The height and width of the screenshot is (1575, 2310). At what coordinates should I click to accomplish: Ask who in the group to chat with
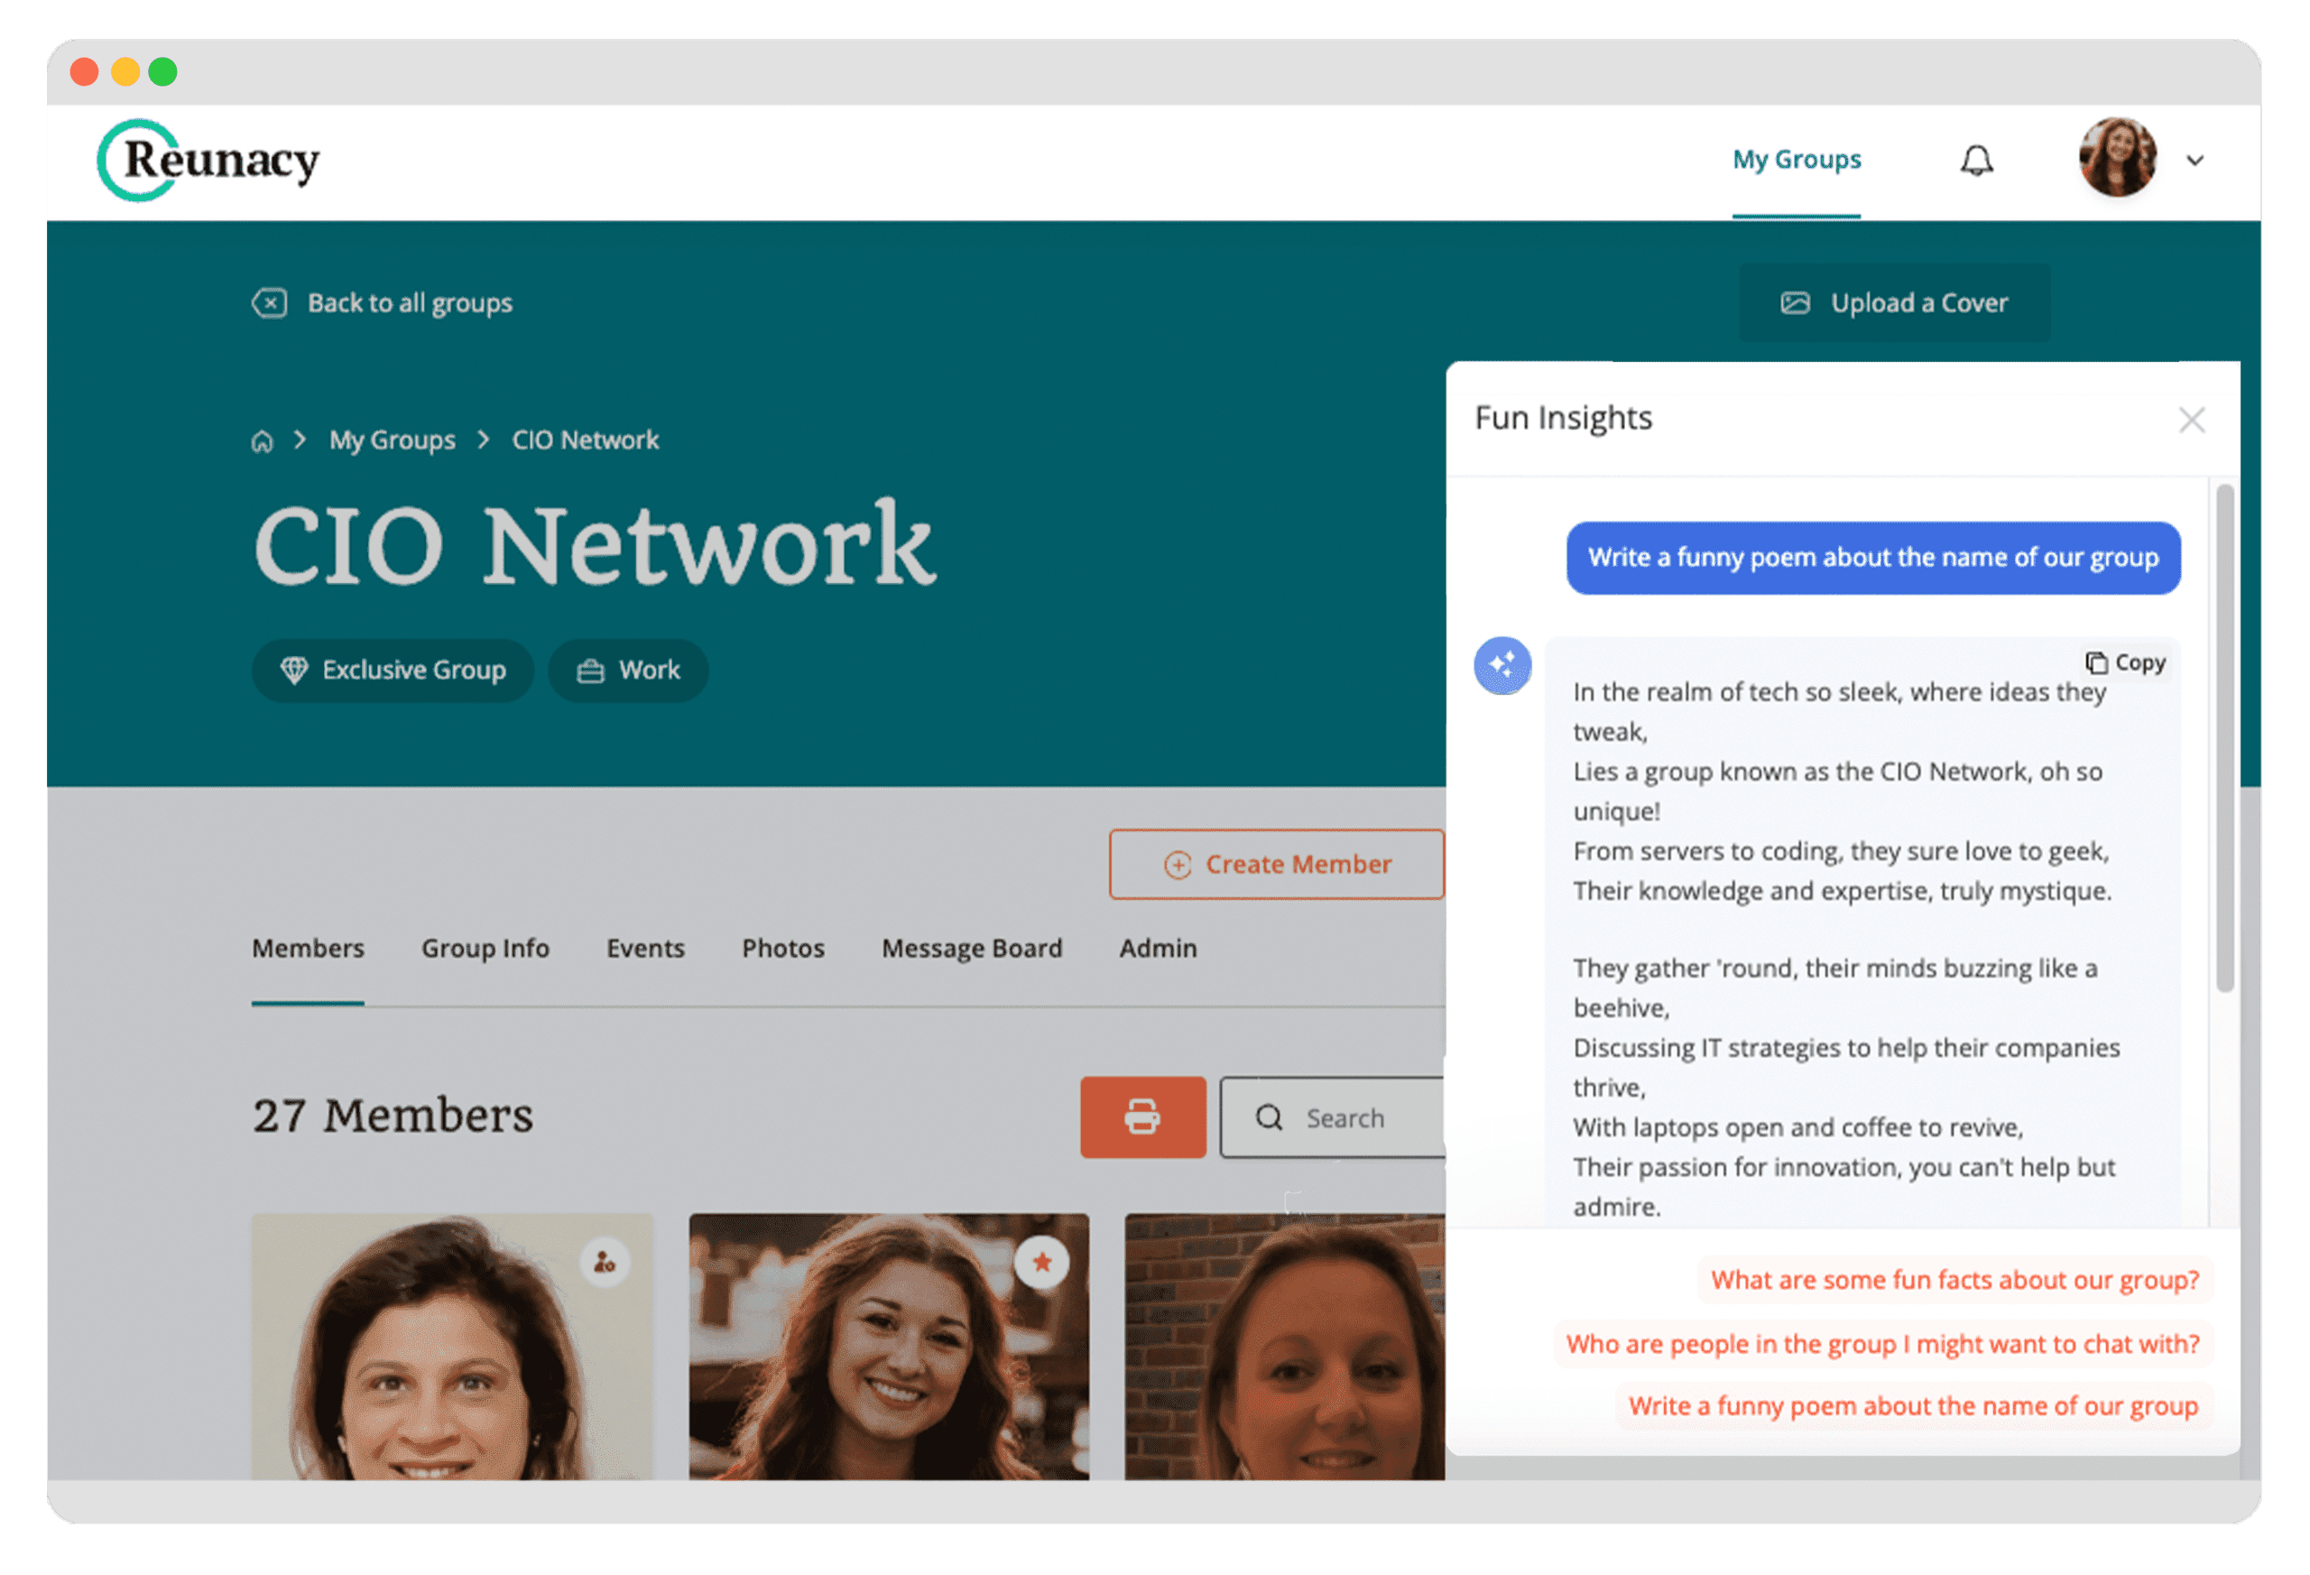coord(1882,1344)
